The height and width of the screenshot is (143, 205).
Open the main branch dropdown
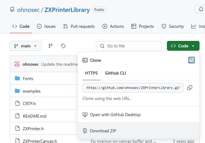click(x=26, y=46)
